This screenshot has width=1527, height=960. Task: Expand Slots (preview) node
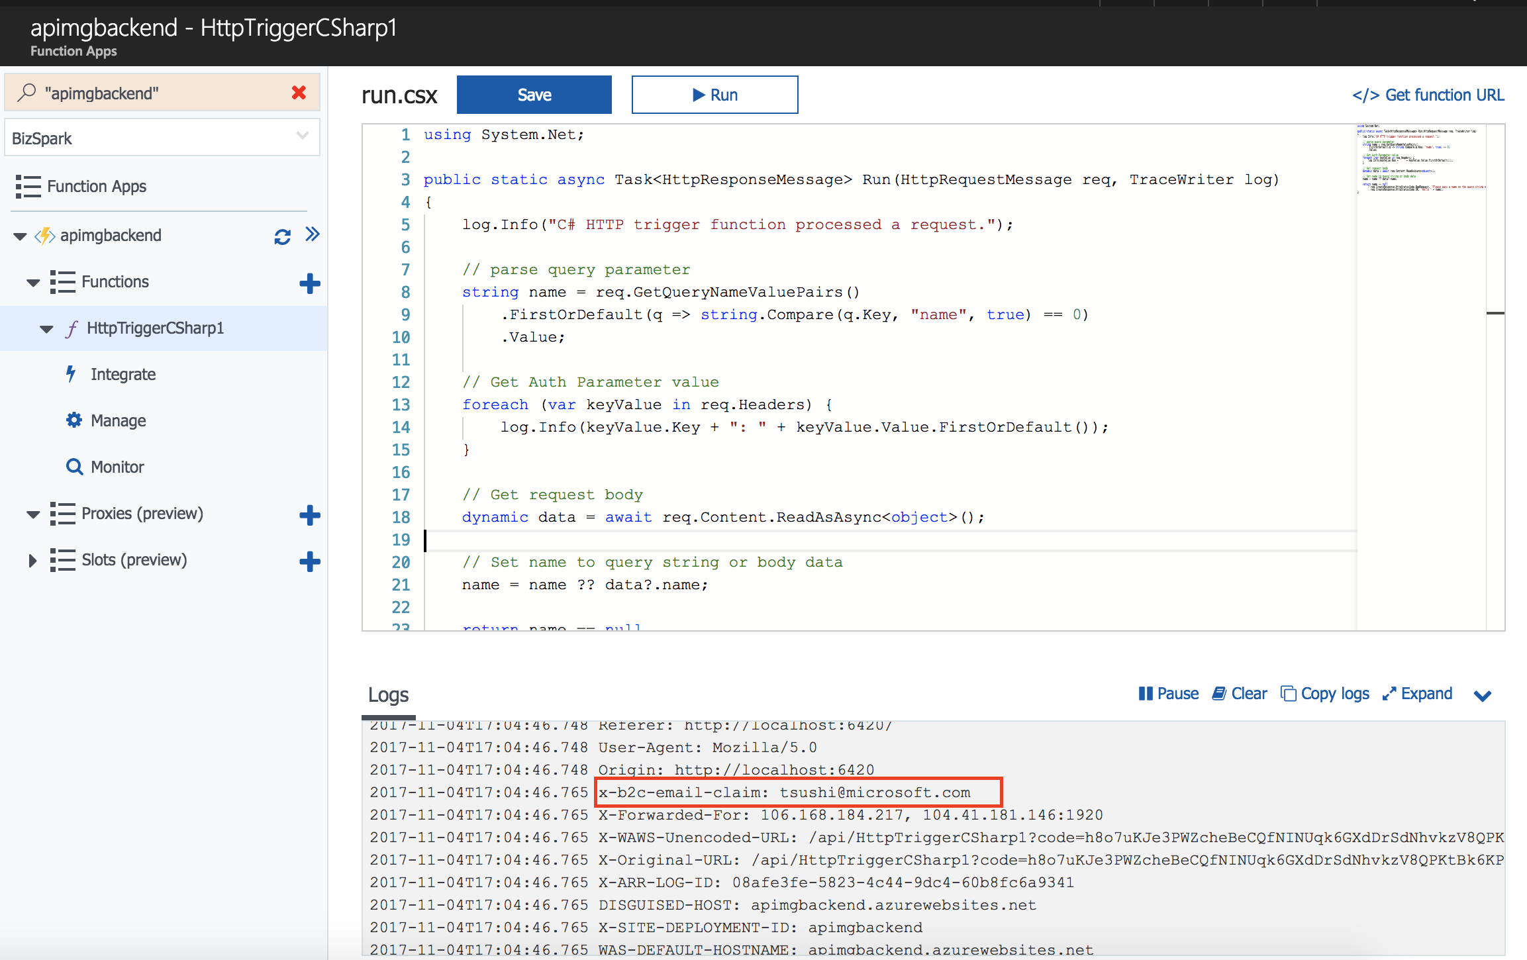coord(32,561)
